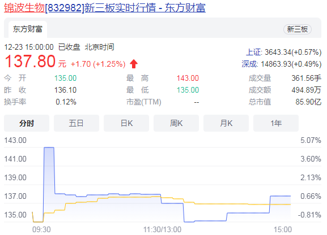
Task: Click the current price 137.80
Action: (30, 62)
